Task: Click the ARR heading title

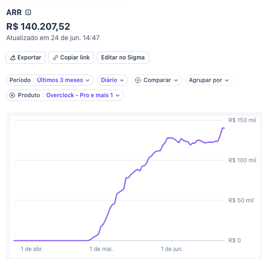Action: click(x=14, y=12)
